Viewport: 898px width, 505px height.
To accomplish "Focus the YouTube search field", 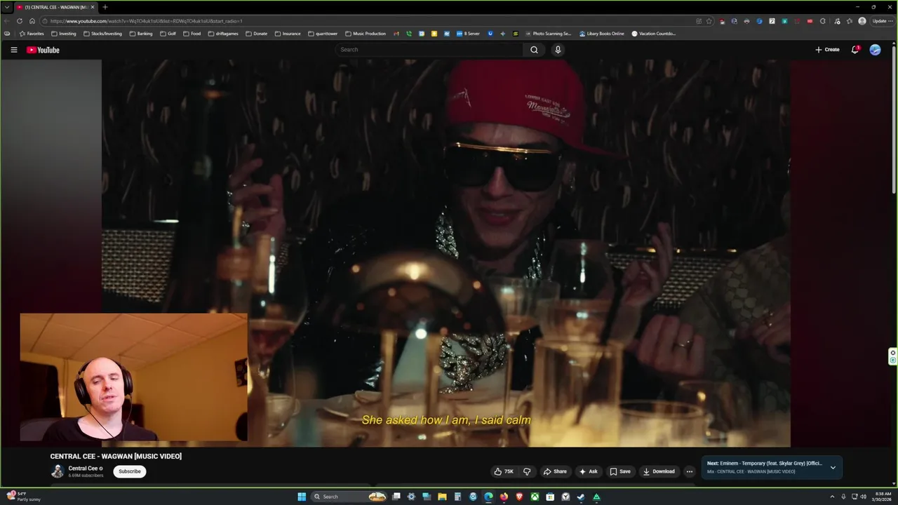I will coord(429,50).
